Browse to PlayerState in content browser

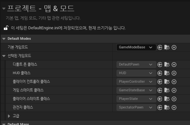(167, 99)
